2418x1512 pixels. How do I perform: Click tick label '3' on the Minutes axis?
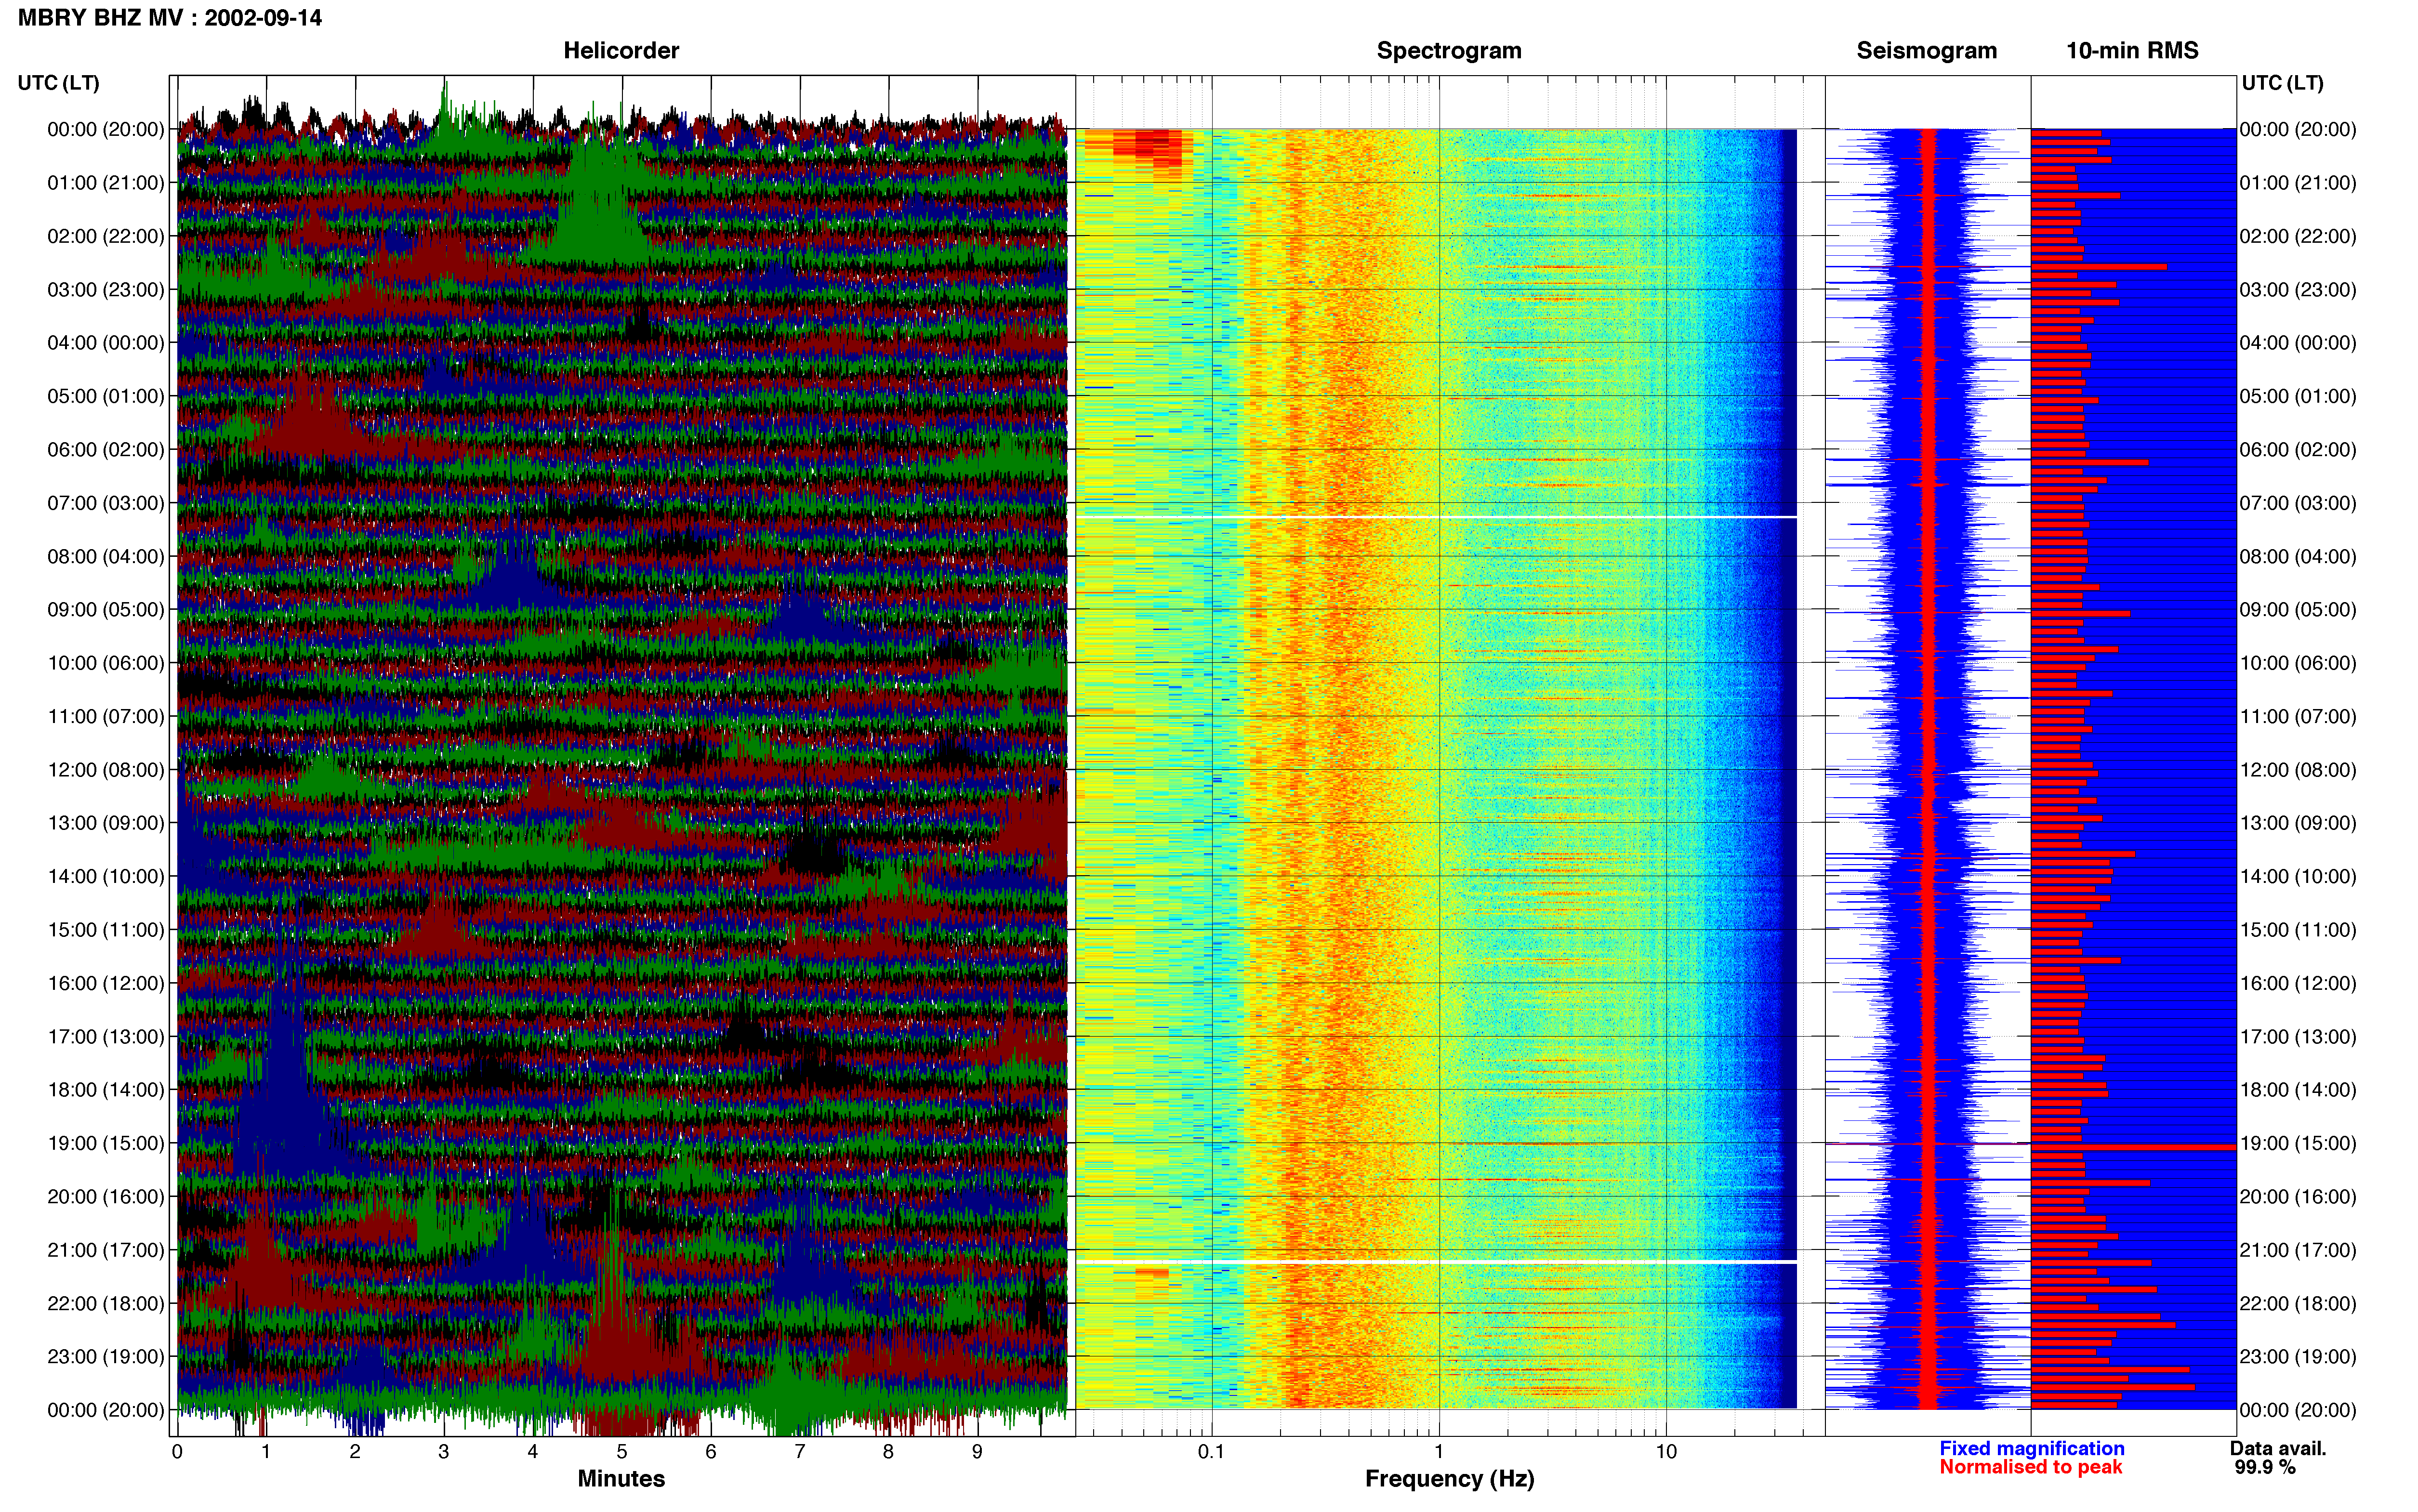pos(444,1452)
